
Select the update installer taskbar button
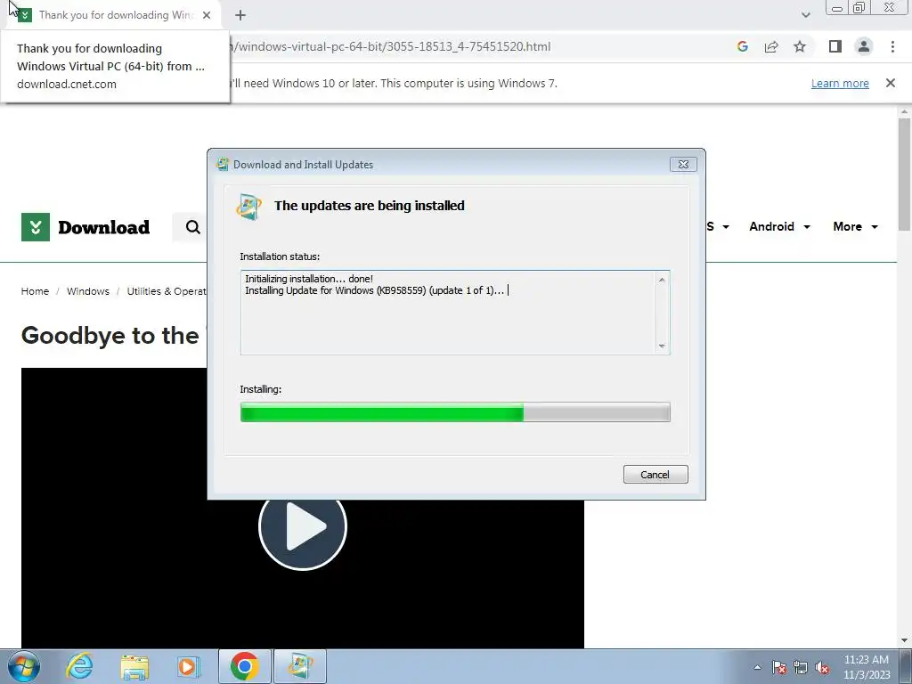(x=299, y=666)
